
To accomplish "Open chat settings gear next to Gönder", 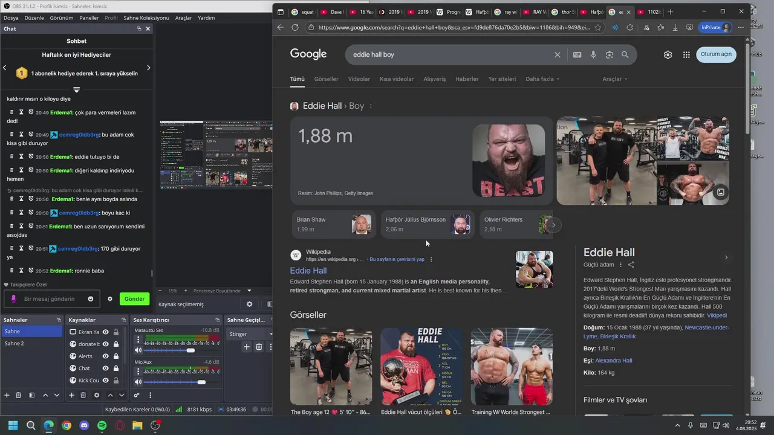I will (x=110, y=299).
